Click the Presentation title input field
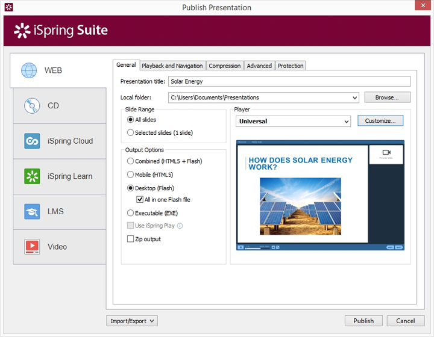Image resolution: width=434 pixels, height=337 pixels. point(289,81)
